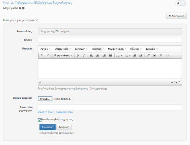Image resolution: width=190 pixels, height=145 pixels.
Task: Click the disabled Αποστολέας field
Action: point(110,31)
